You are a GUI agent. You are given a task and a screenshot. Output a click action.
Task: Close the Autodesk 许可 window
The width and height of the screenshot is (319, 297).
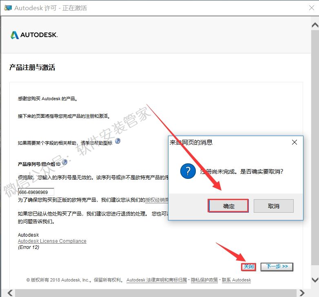(311, 8)
